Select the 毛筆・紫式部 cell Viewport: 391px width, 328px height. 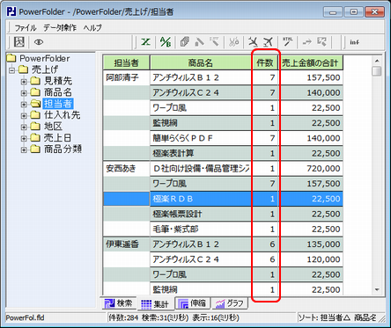[x=201, y=229]
